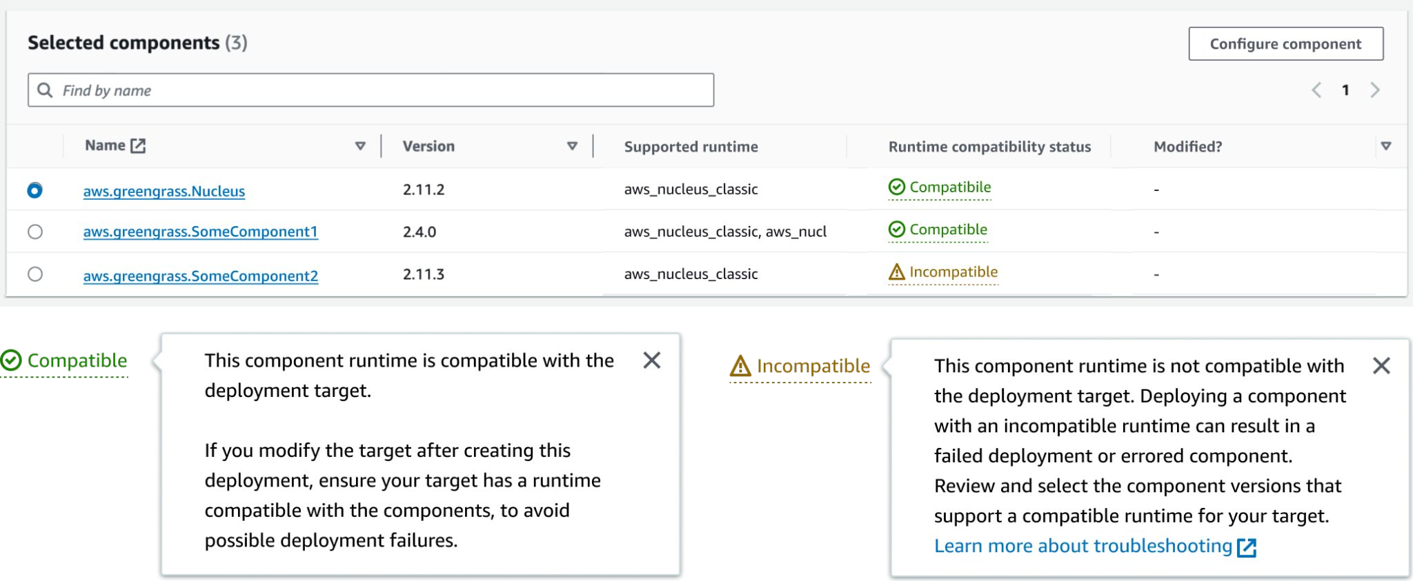The width and height of the screenshot is (1413, 581).
Task: Click aws_nucleus_classic runtime in SomeComponent2 row
Action: pyautogui.click(x=691, y=274)
